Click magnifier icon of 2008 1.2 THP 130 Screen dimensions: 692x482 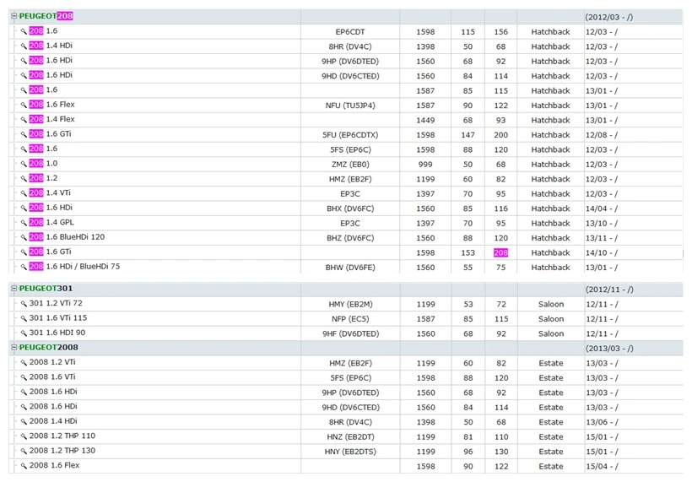point(24,451)
